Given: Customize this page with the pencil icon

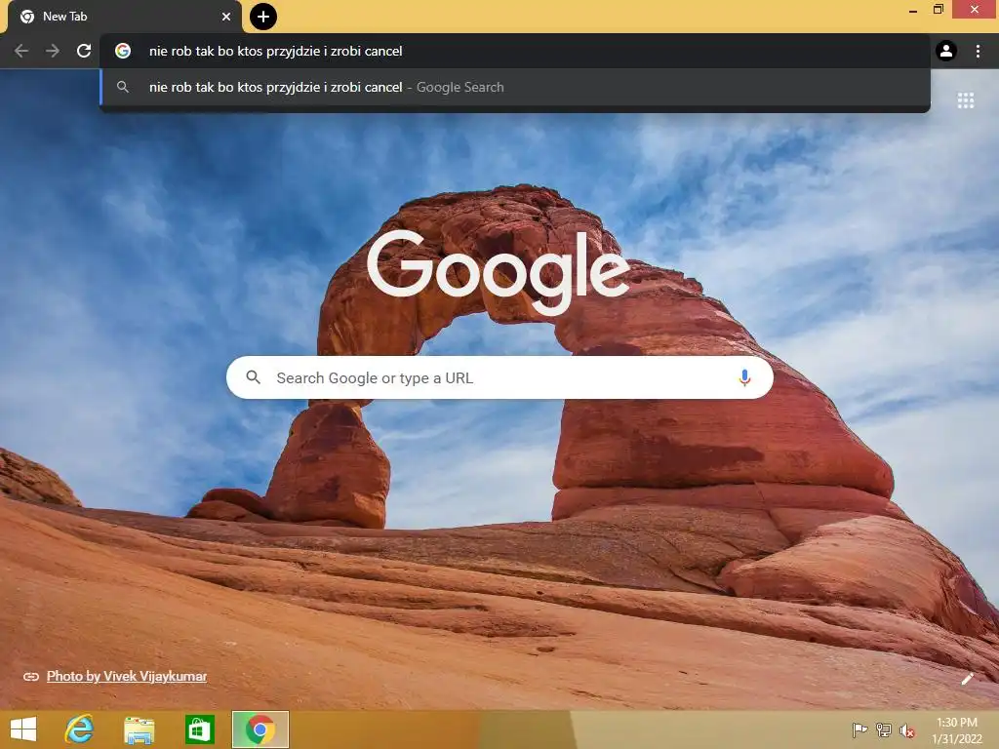Looking at the screenshot, I should click(x=967, y=679).
